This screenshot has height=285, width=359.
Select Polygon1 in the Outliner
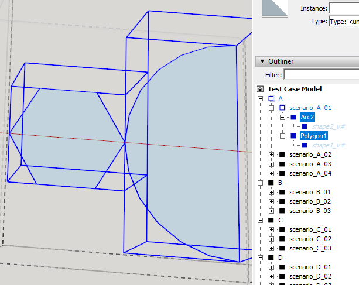(x=314, y=136)
